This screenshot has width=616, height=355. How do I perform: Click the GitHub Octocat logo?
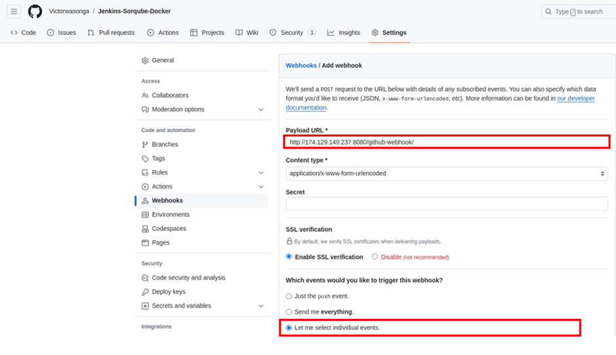point(35,11)
